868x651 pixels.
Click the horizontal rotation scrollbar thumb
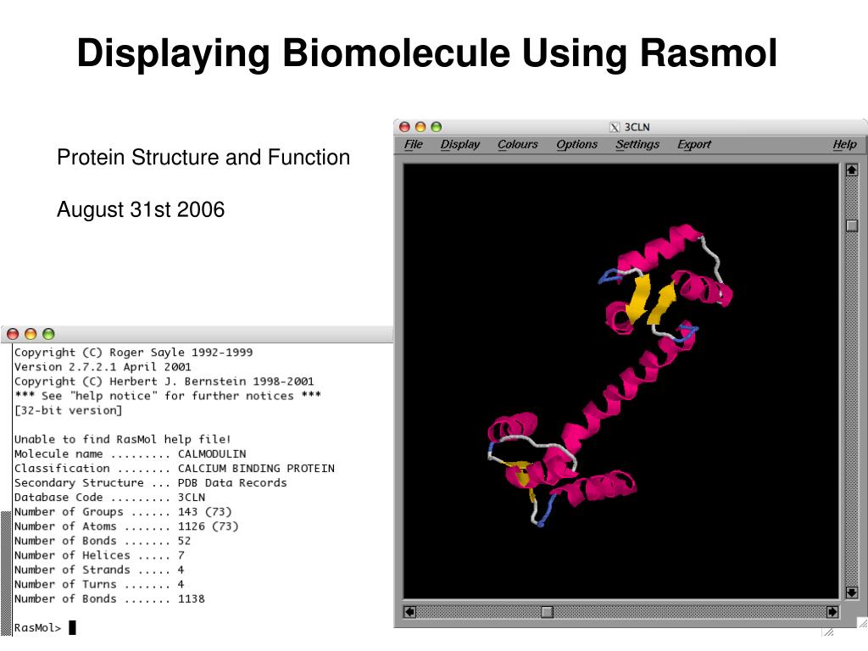547,612
